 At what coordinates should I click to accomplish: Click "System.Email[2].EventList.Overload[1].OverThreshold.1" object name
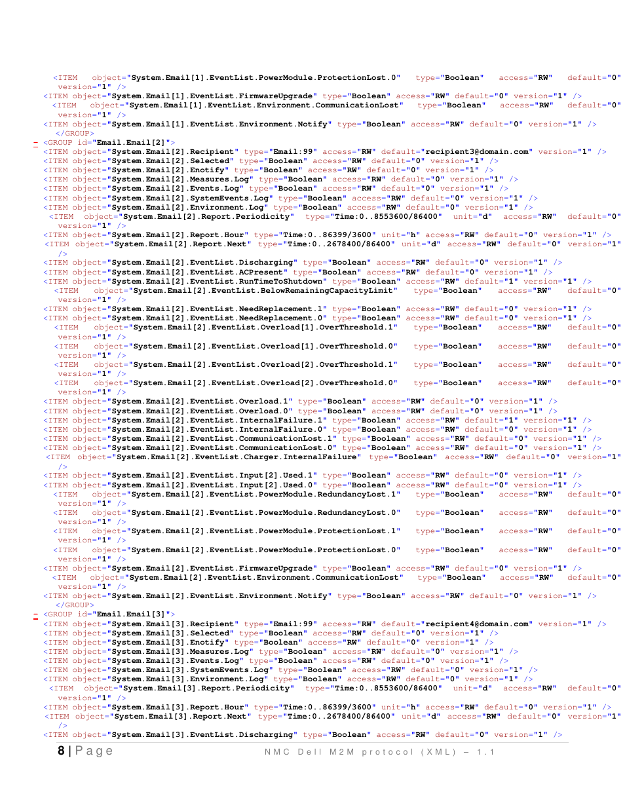point(264,328)
